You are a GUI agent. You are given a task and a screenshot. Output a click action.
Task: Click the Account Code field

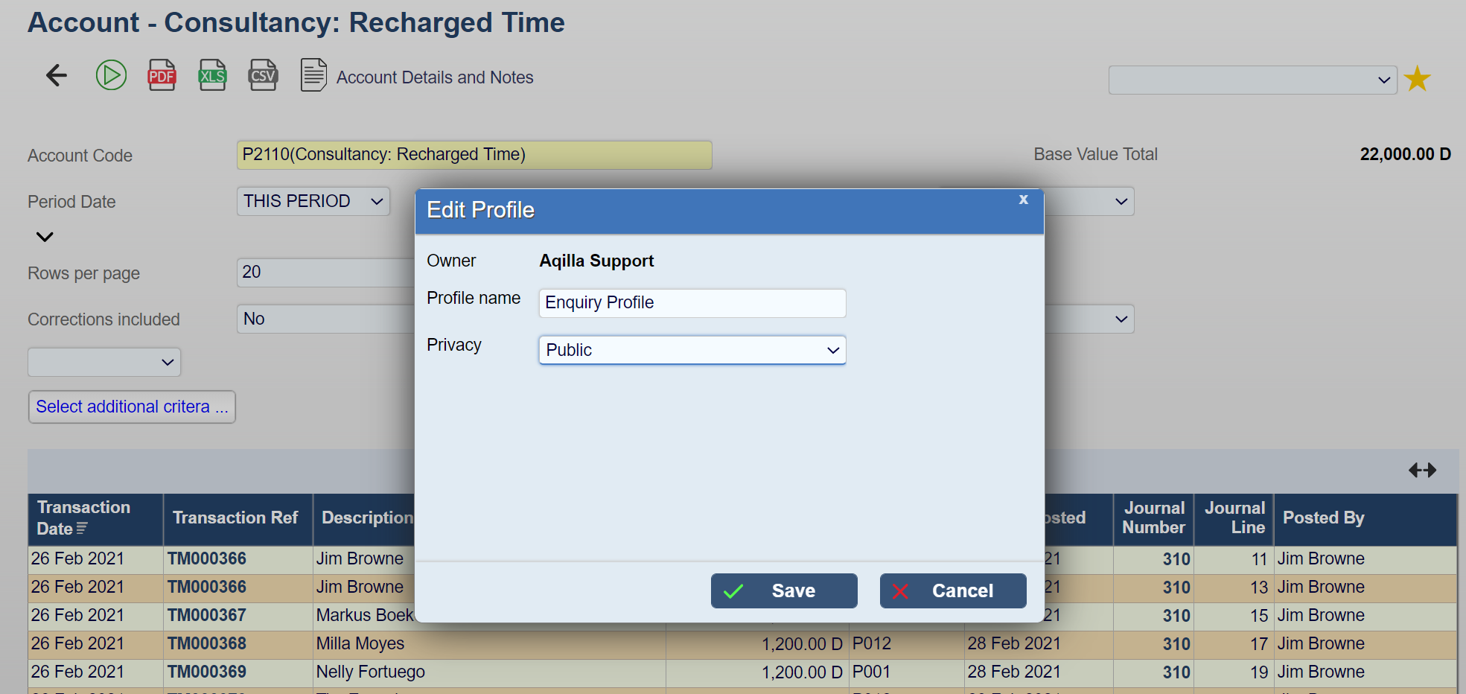(474, 155)
